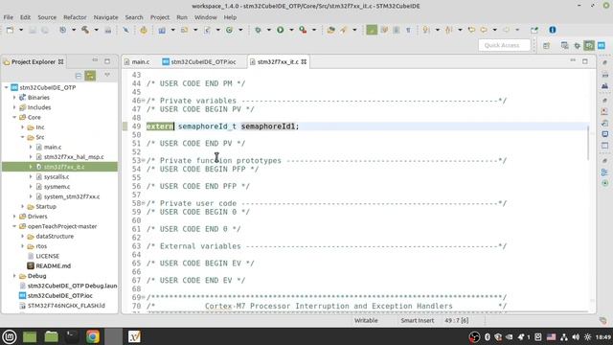Open the terminal from the taskbar
This screenshot has width=613, height=345.
[72, 336]
